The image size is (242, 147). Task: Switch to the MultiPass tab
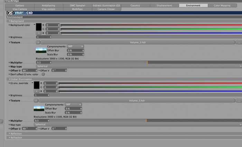tap(77, 9)
